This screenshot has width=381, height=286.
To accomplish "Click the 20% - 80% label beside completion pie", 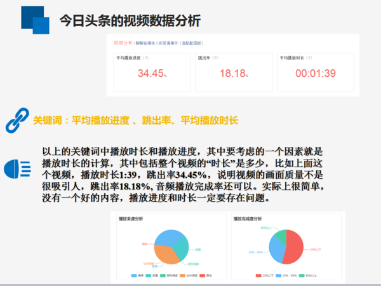I will [x=256, y=252].
